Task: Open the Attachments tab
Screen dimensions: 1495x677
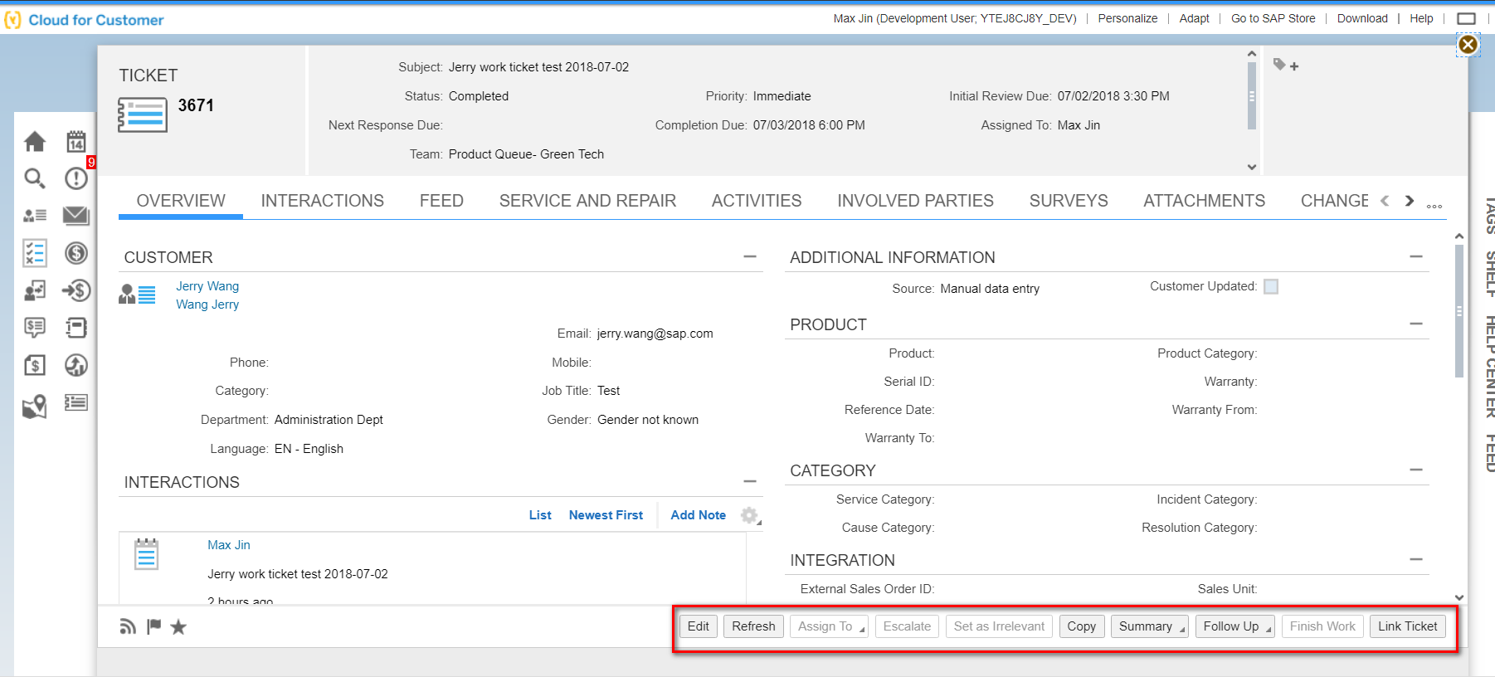Action: point(1204,201)
